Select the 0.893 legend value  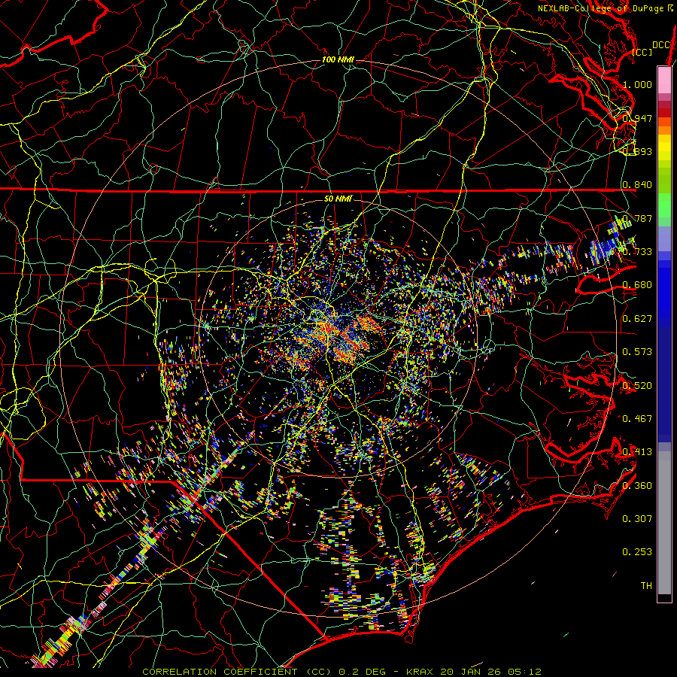(637, 151)
